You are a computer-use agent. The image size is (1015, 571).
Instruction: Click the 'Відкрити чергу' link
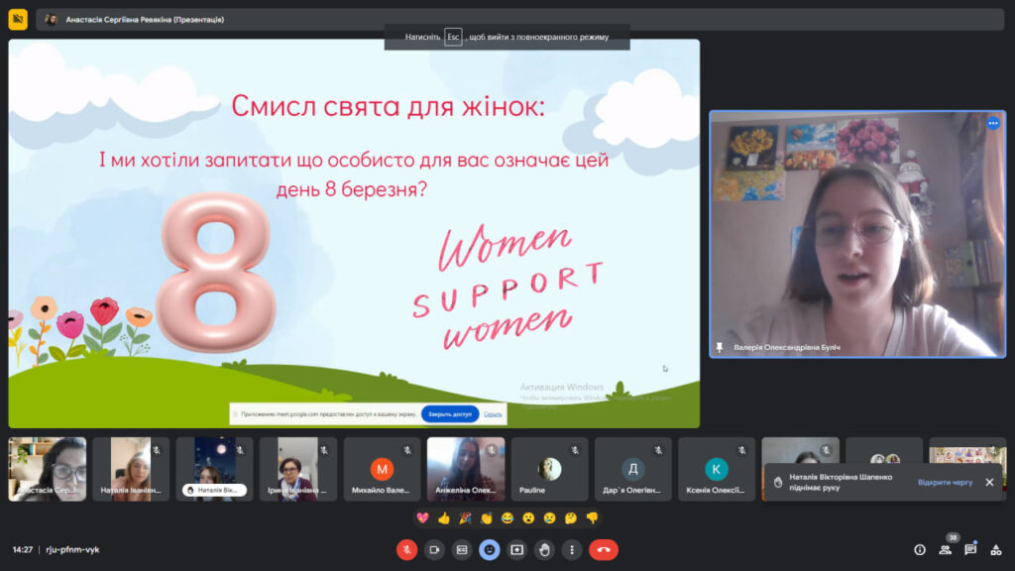pyautogui.click(x=945, y=483)
